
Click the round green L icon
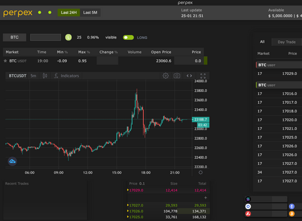[x=68, y=37]
